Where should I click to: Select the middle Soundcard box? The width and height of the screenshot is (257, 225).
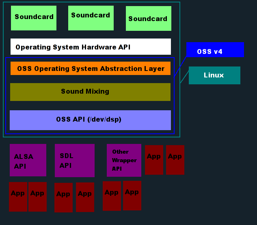click(x=91, y=18)
